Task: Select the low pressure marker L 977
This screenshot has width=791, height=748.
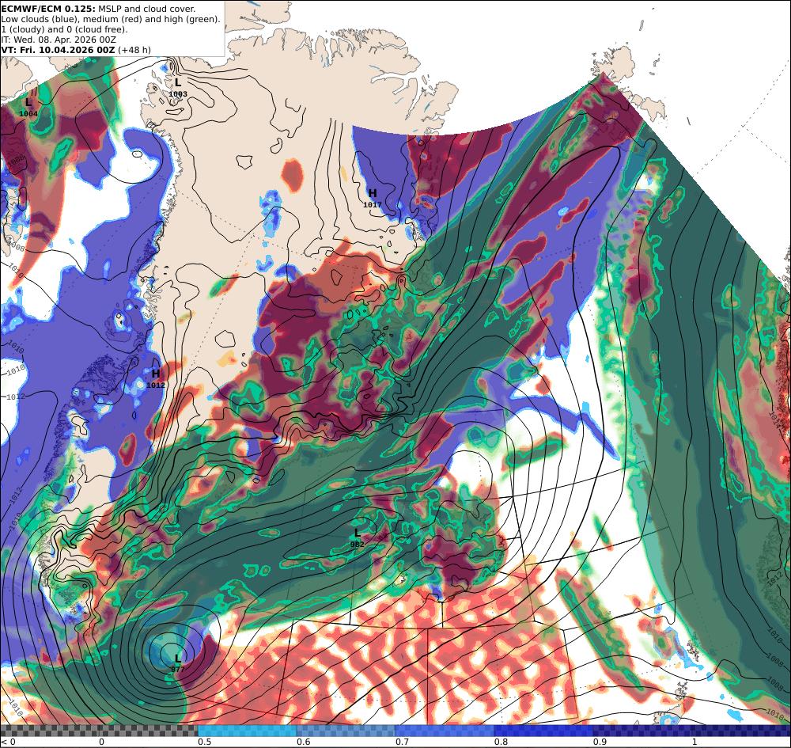Action: 177,663
